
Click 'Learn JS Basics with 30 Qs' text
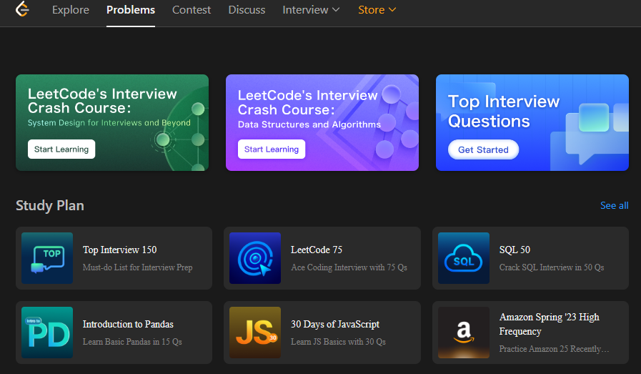click(x=338, y=342)
